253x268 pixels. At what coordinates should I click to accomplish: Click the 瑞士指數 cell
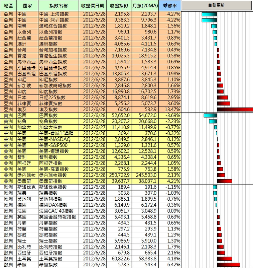click(58, 241)
